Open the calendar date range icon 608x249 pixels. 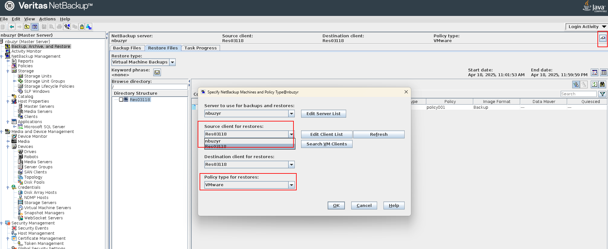tap(595, 72)
